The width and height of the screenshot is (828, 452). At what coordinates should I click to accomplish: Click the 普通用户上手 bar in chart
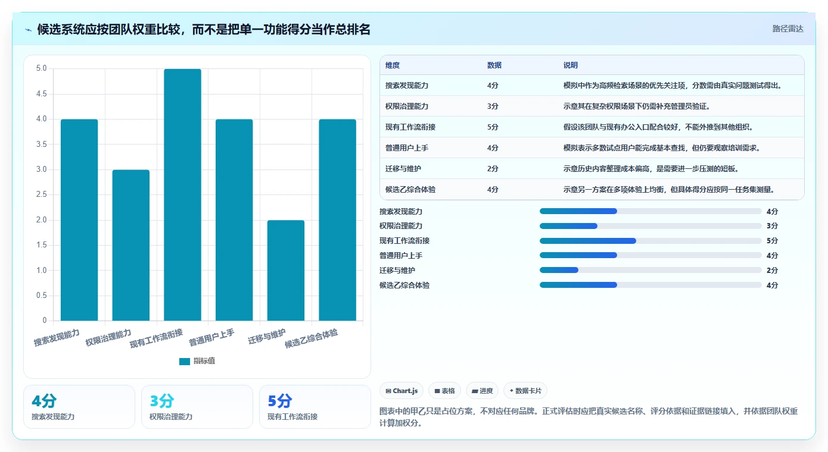point(234,220)
